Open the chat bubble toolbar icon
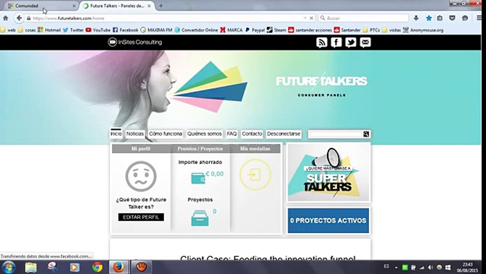 [x=465, y=18]
